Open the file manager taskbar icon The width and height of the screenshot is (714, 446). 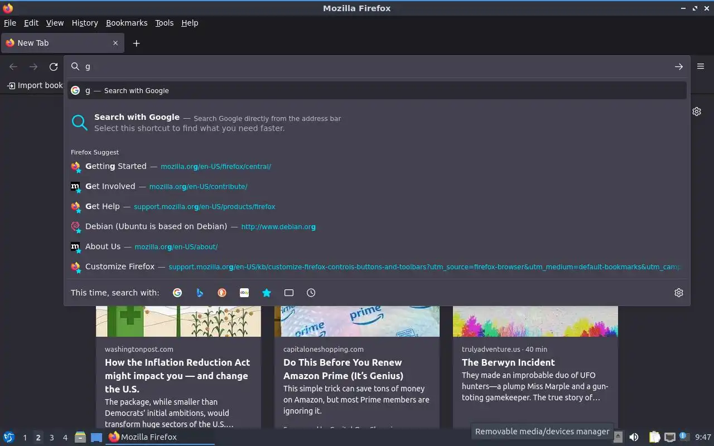[80, 437]
